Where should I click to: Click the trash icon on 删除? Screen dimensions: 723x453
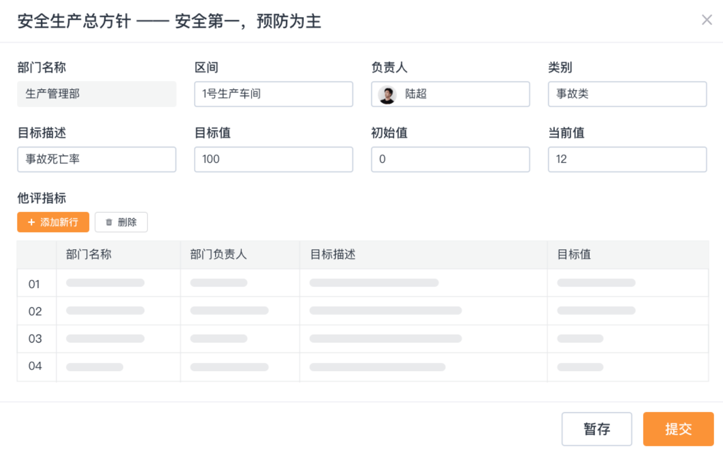(109, 222)
